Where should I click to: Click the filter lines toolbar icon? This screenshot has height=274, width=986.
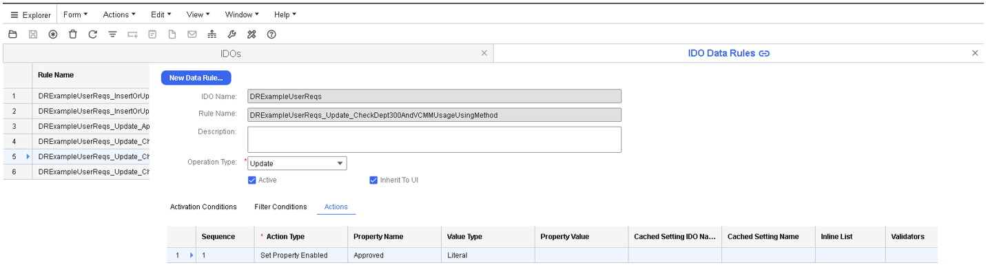click(x=112, y=34)
